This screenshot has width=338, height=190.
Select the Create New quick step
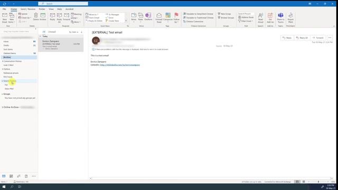112,21
